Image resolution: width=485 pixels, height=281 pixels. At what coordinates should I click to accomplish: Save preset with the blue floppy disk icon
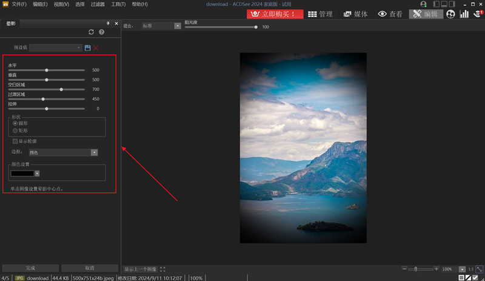tap(87, 47)
